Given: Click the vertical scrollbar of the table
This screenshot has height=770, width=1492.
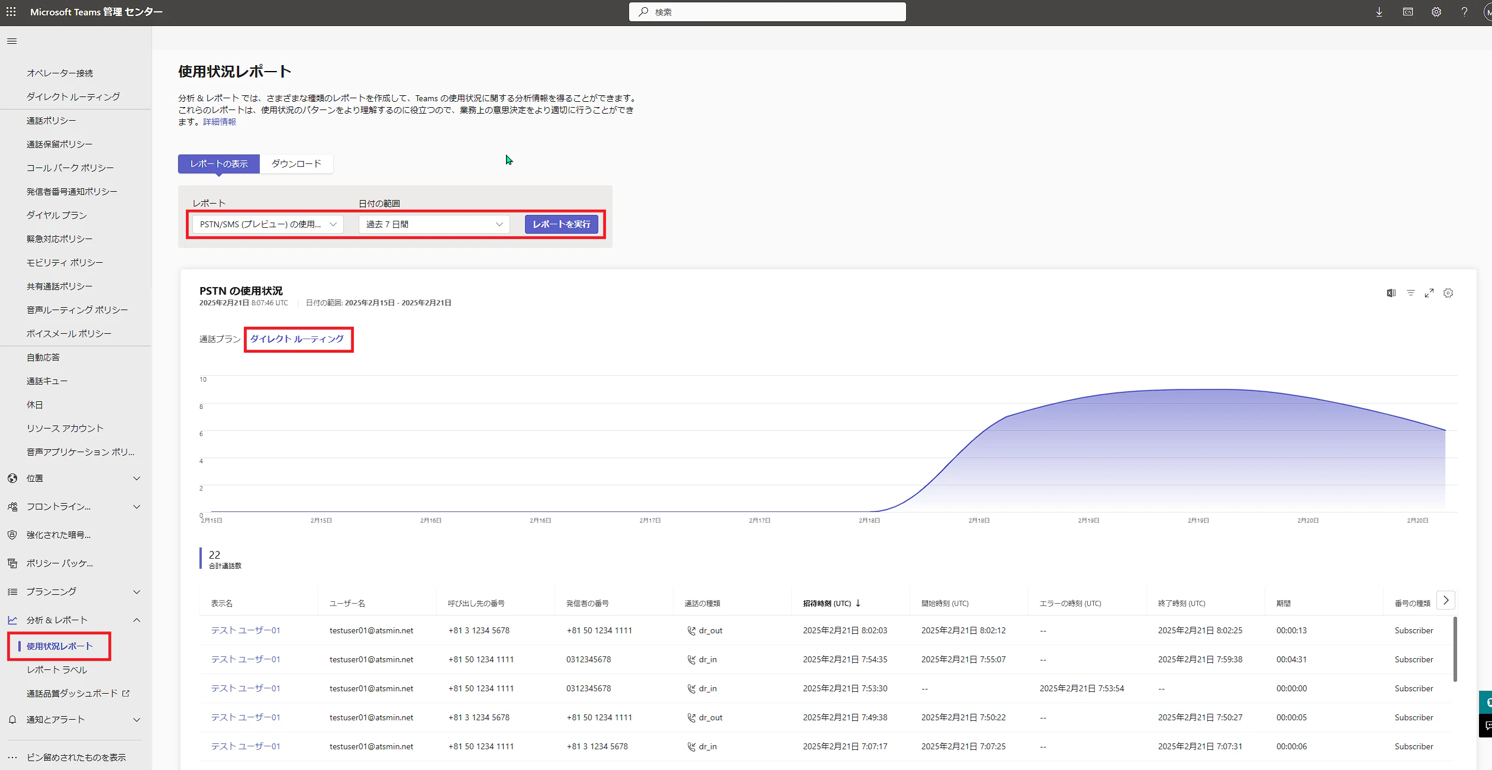Looking at the screenshot, I should (1455, 649).
